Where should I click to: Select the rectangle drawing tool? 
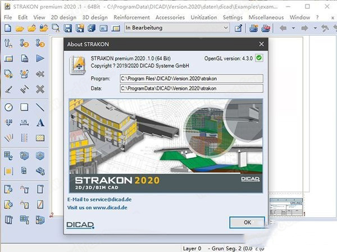24,107
